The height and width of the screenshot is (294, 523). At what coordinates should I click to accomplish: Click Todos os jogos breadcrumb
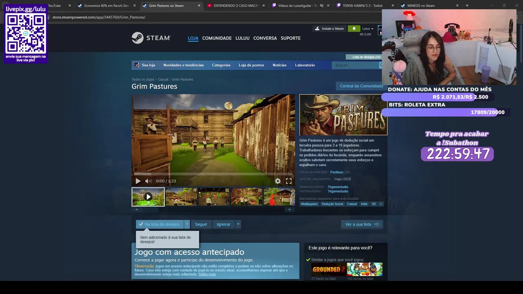click(143, 79)
